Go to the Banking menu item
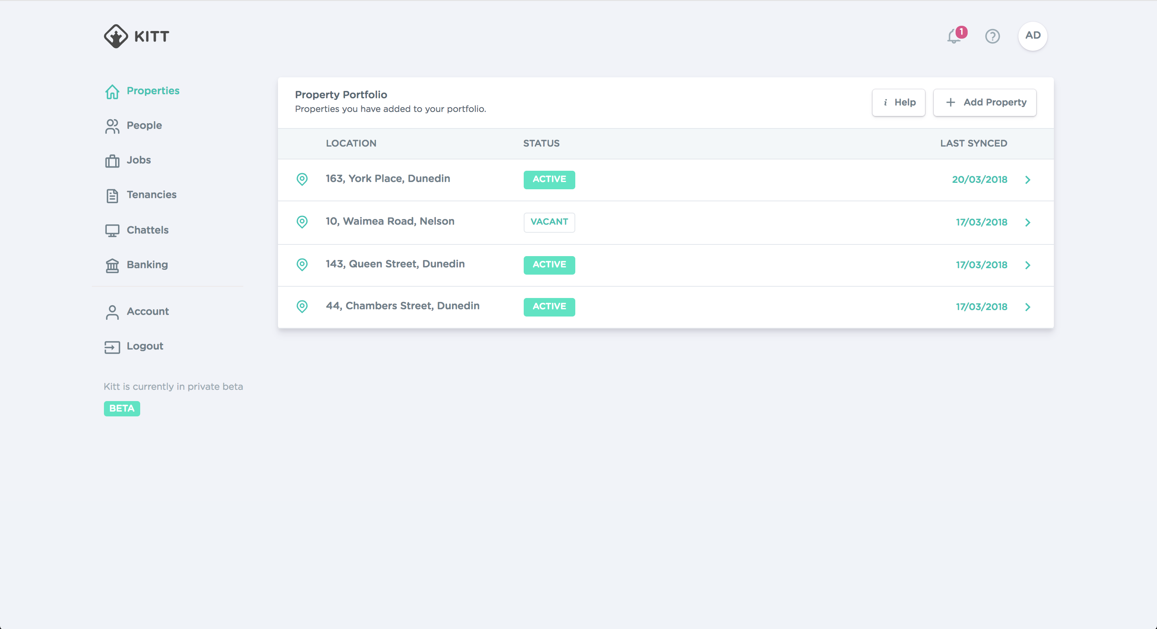The width and height of the screenshot is (1157, 629). coord(147,265)
